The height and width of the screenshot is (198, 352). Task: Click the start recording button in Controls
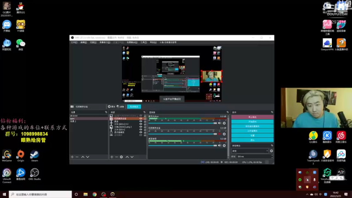[x=252, y=122]
